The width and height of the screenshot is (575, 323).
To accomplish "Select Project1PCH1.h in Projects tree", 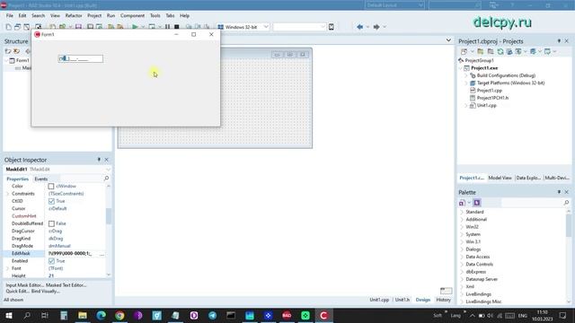I will pyautogui.click(x=492, y=98).
